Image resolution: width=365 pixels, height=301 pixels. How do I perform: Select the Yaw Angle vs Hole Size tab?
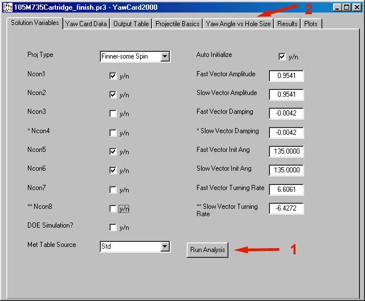(238, 24)
